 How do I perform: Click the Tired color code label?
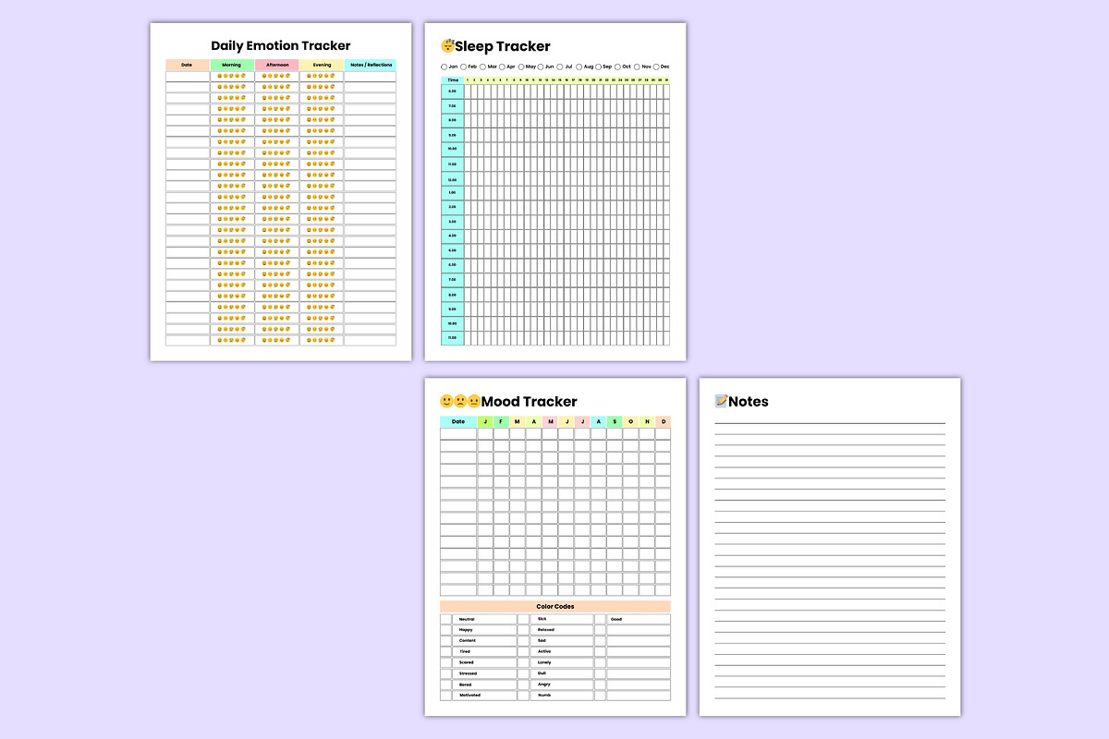465,651
